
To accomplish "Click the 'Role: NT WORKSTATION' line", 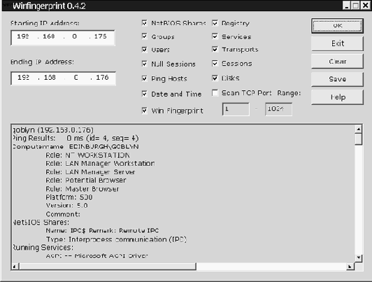I will (88, 155).
